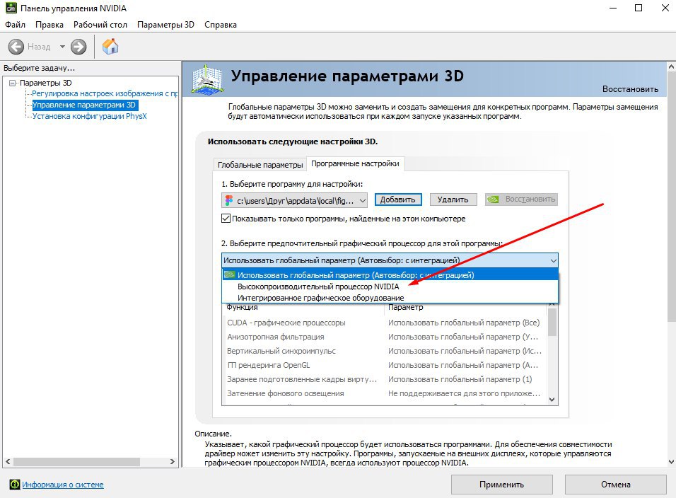Toggle Показывать только программы checkbox
This screenshot has width=676, height=498.
(226, 219)
